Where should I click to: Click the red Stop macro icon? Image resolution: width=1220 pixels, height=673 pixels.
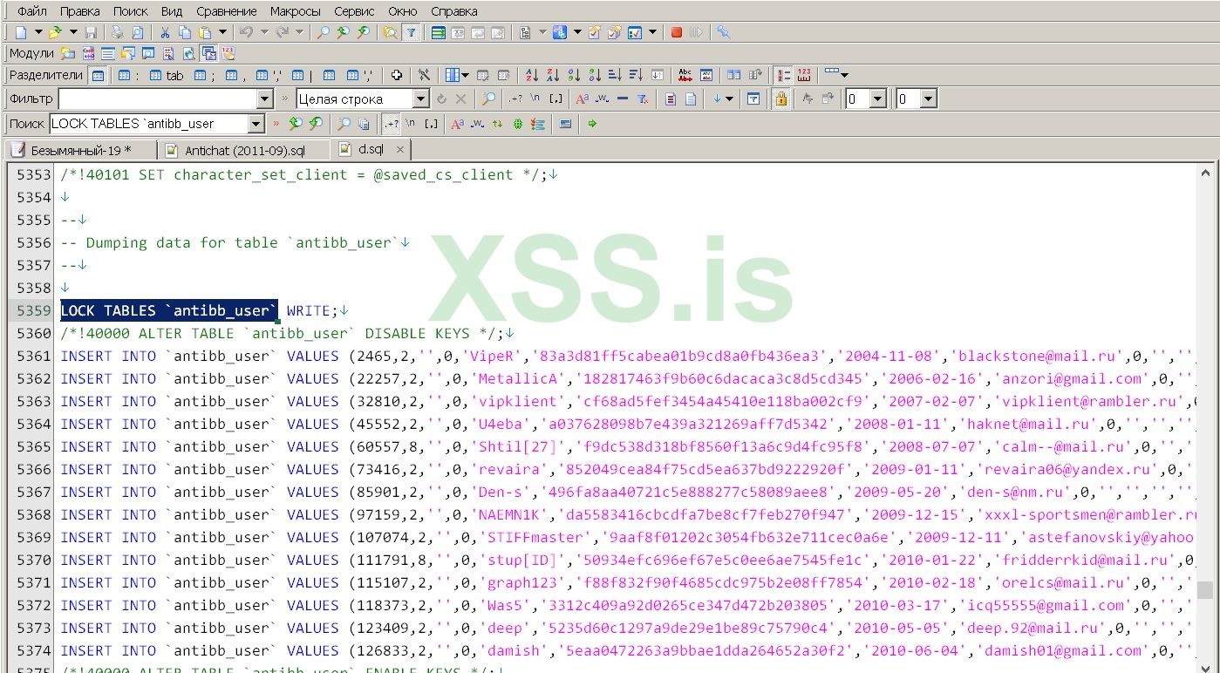click(677, 32)
